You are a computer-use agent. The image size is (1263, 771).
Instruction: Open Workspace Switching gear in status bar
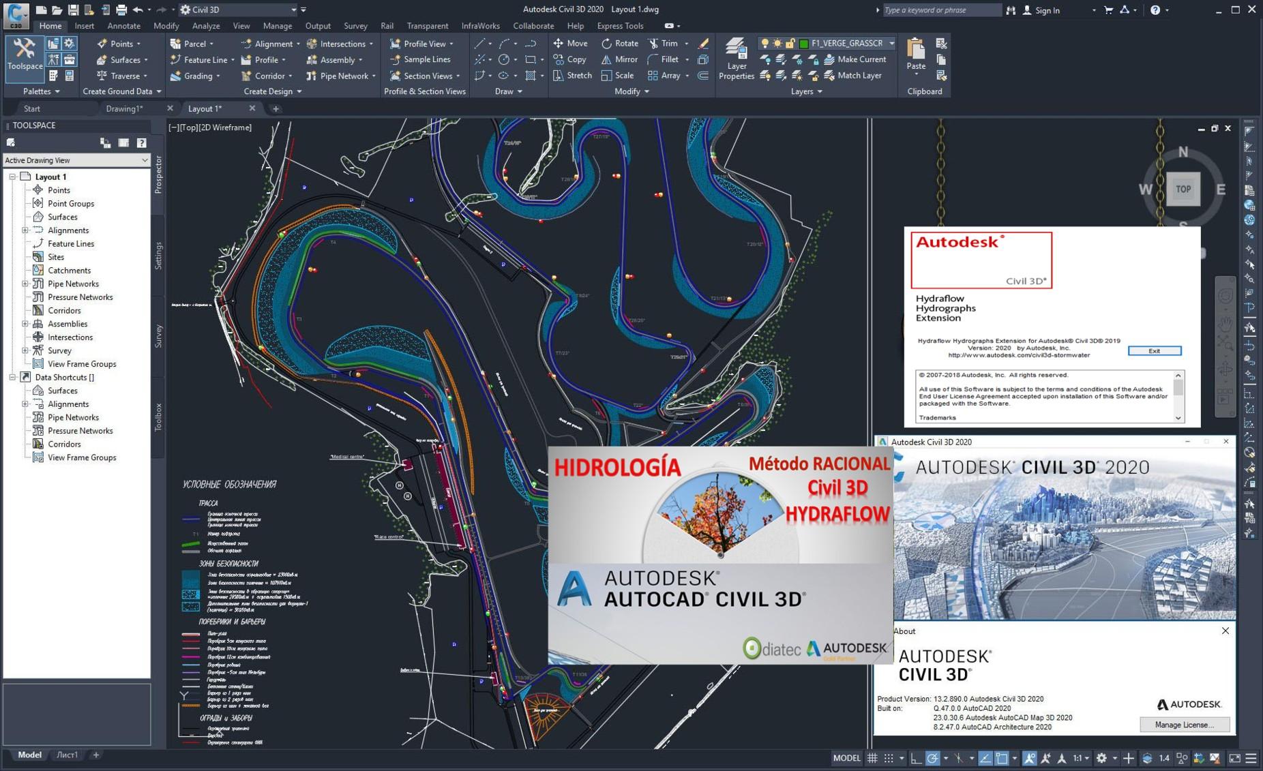(x=1101, y=758)
